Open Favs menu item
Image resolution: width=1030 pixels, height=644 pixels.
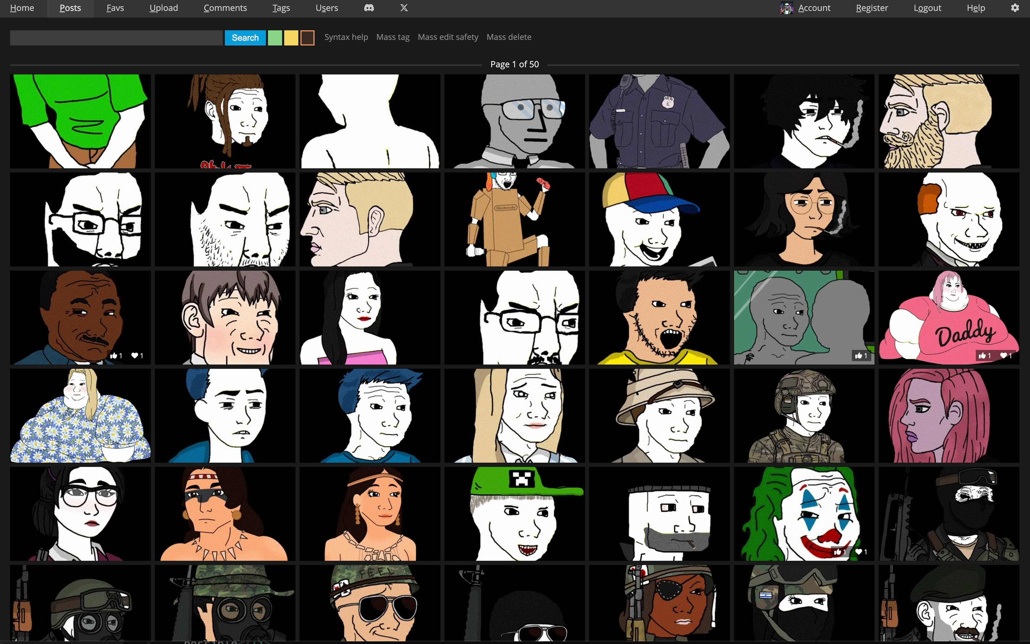[x=115, y=8]
